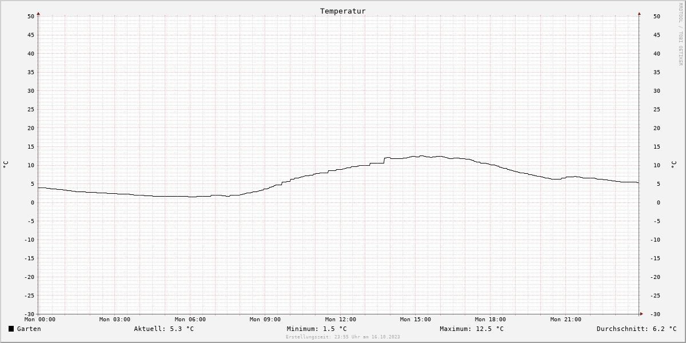This screenshot has width=686, height=343.
Task: Click the '°C' unit label on right axis
Action: (x=673, y=165)
